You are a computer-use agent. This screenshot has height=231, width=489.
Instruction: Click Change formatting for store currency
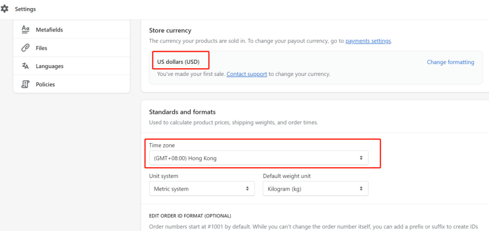tap(451, 62)
